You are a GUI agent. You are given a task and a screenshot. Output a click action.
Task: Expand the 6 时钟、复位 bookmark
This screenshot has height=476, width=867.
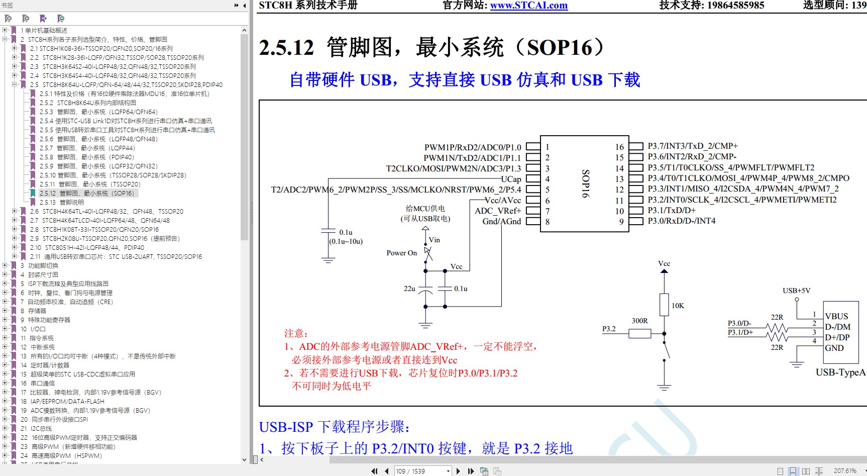click(5, 293)
